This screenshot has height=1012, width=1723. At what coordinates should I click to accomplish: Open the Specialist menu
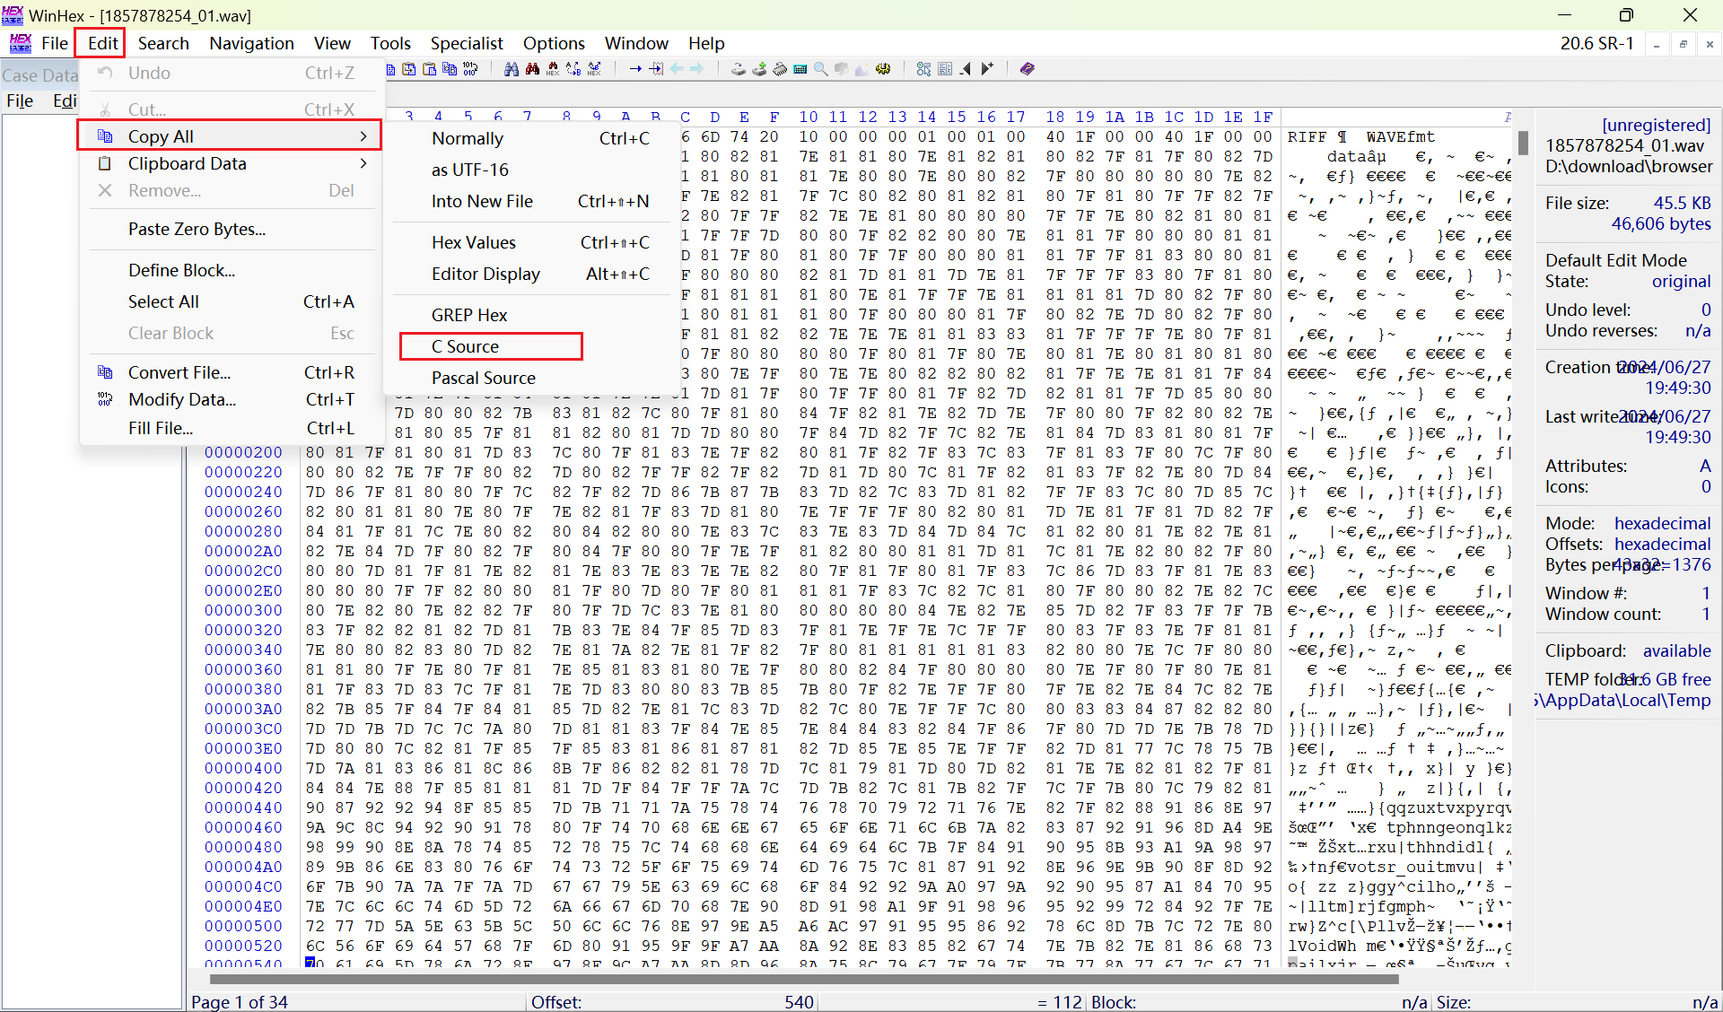pos(466,43)
